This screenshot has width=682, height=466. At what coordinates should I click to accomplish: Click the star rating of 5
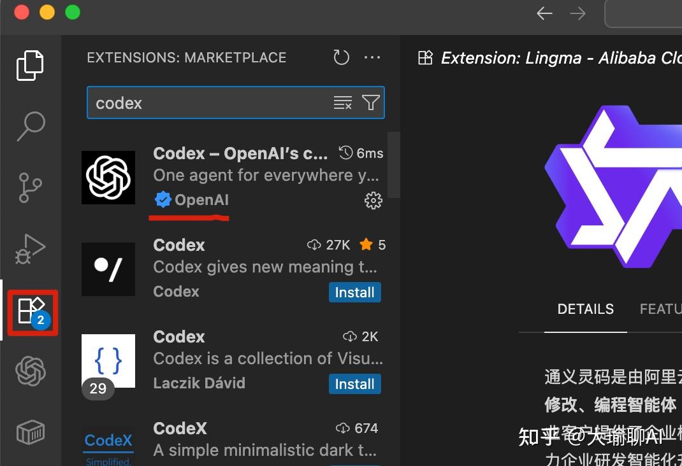coord(373,245)
